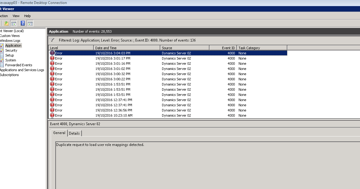The image size is (360, 189).
Task: Show the Action pane toolbar icon
Action: click(30, 23)
